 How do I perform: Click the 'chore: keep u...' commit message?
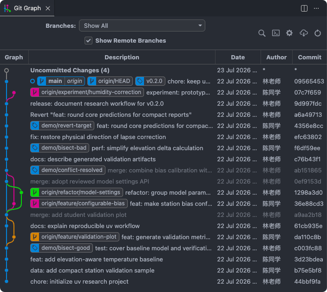(189, 82)
